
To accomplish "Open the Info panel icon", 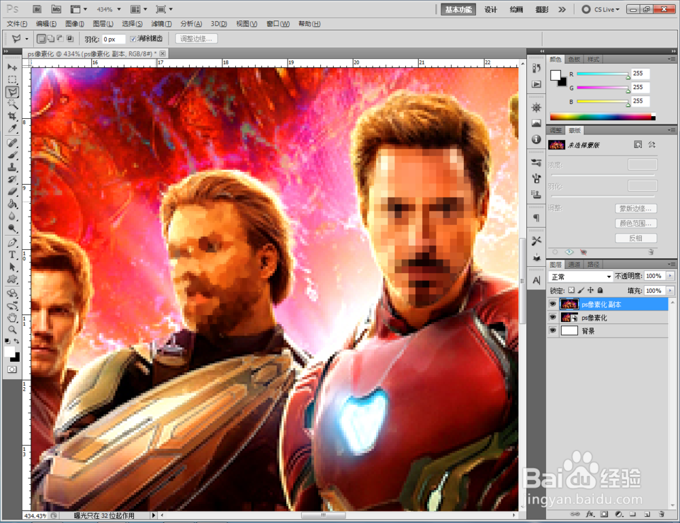I will (537, 139).
